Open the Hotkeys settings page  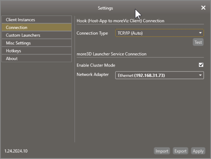(x=37, y=51)
